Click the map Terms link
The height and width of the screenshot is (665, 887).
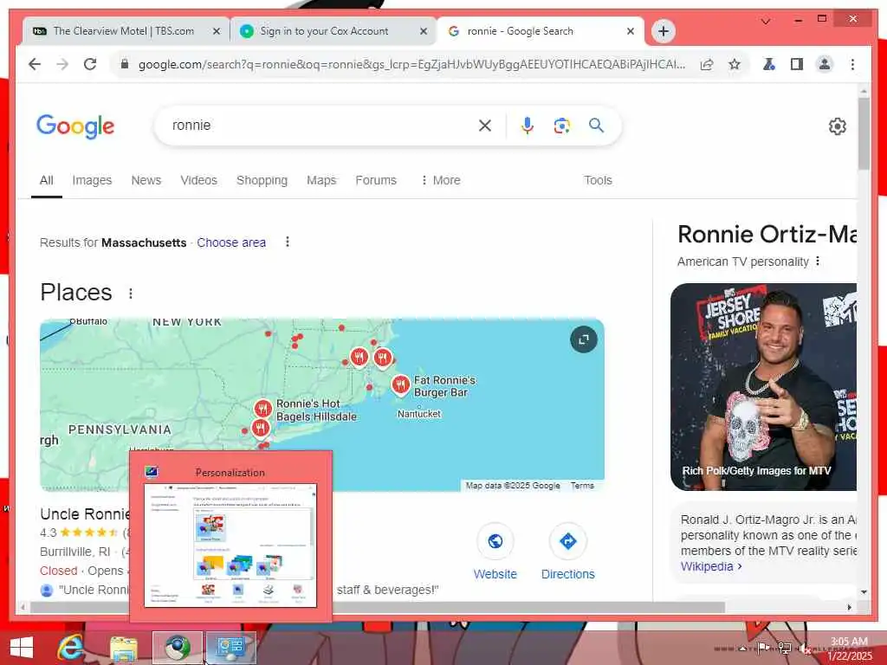[x=582, y=486]
